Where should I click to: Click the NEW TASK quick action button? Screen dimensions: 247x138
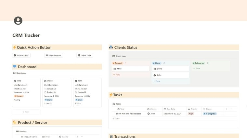click(84, 55)
